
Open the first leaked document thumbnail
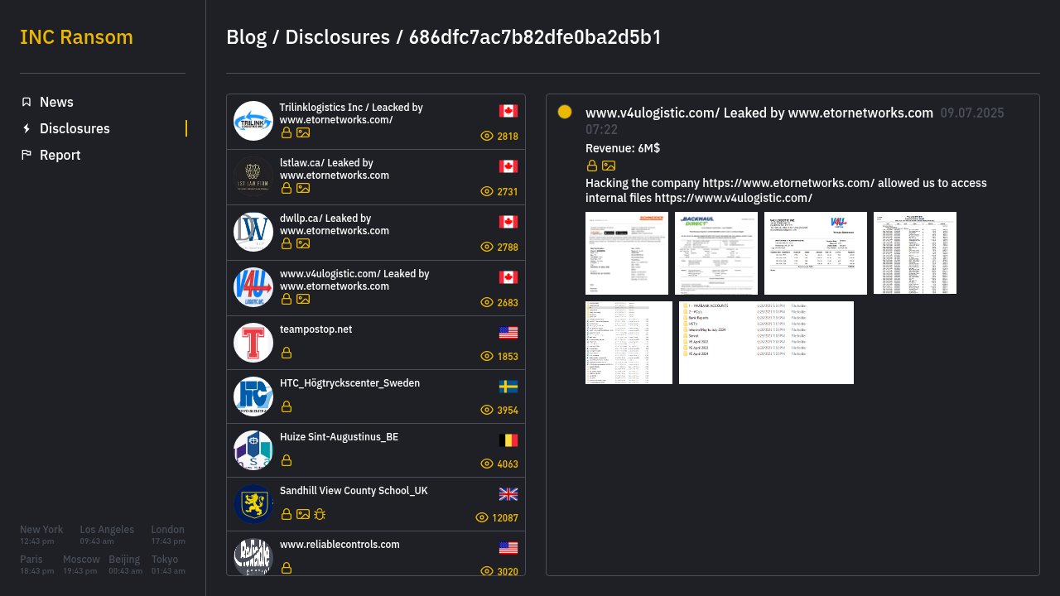click(x=627, y=253)
